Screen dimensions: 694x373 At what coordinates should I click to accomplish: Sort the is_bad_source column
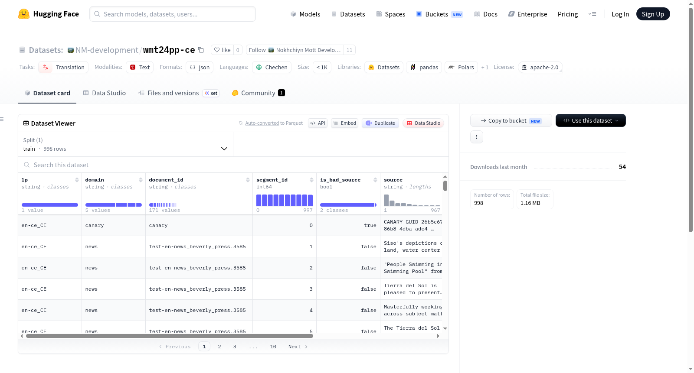click(375, 180)
